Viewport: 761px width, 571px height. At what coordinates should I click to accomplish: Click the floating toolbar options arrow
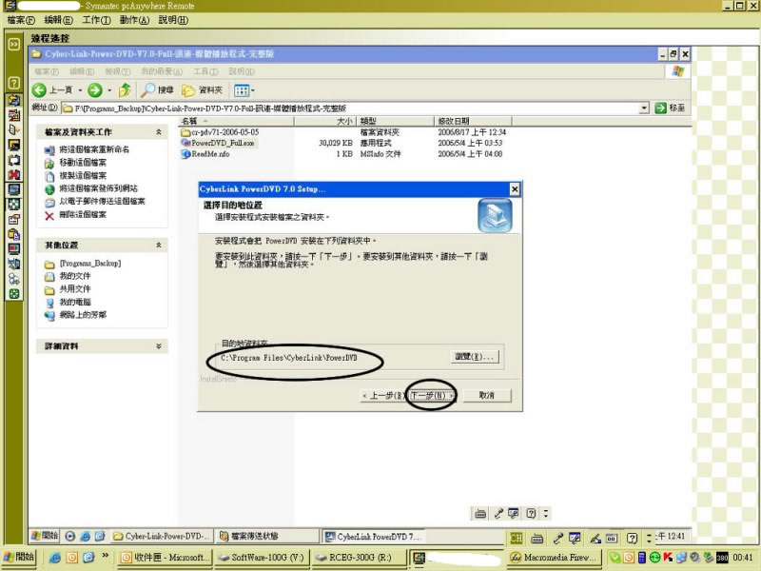coord(546,513)
